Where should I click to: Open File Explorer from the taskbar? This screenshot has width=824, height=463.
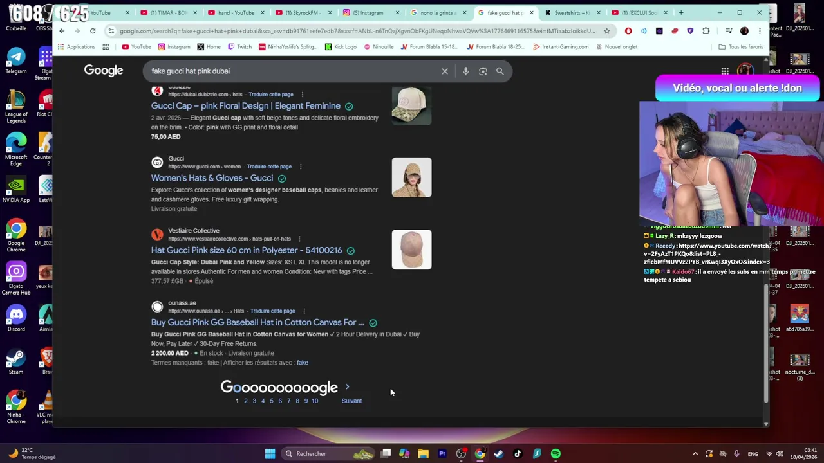pos(423,454)
